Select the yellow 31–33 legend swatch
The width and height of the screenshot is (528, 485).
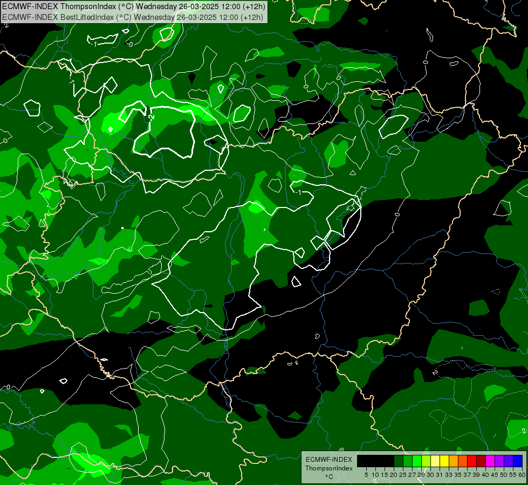[x=444, y=461]
